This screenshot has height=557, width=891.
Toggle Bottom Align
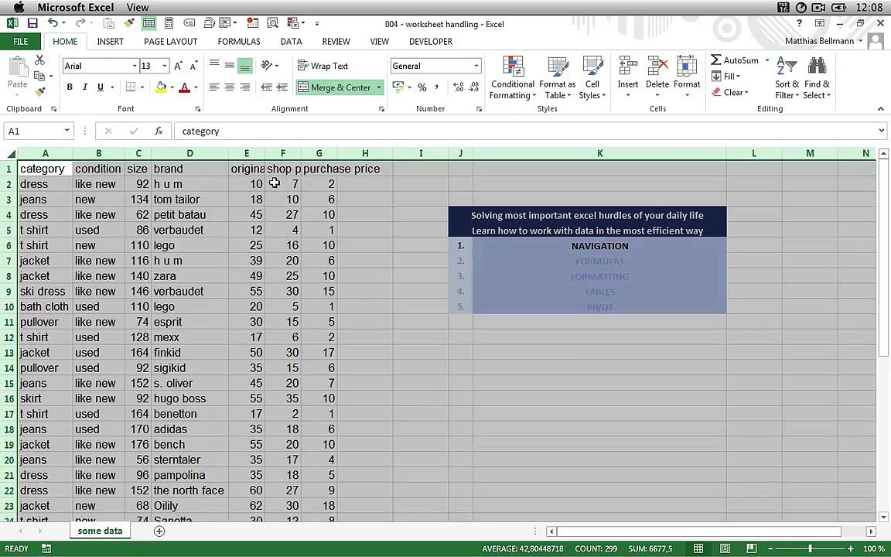tap(245, 66)
